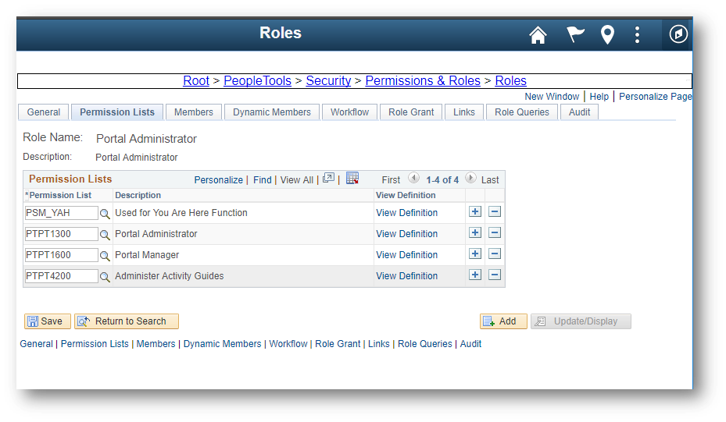Delete the PSM_YAH row
The width and height of the screenshot is (726, 422).
click(x=495, y=211)
